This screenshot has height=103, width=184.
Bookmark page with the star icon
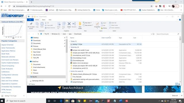152,6
